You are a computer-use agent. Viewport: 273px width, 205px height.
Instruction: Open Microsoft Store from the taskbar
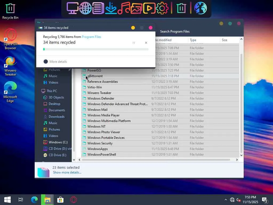pos(61,200)
